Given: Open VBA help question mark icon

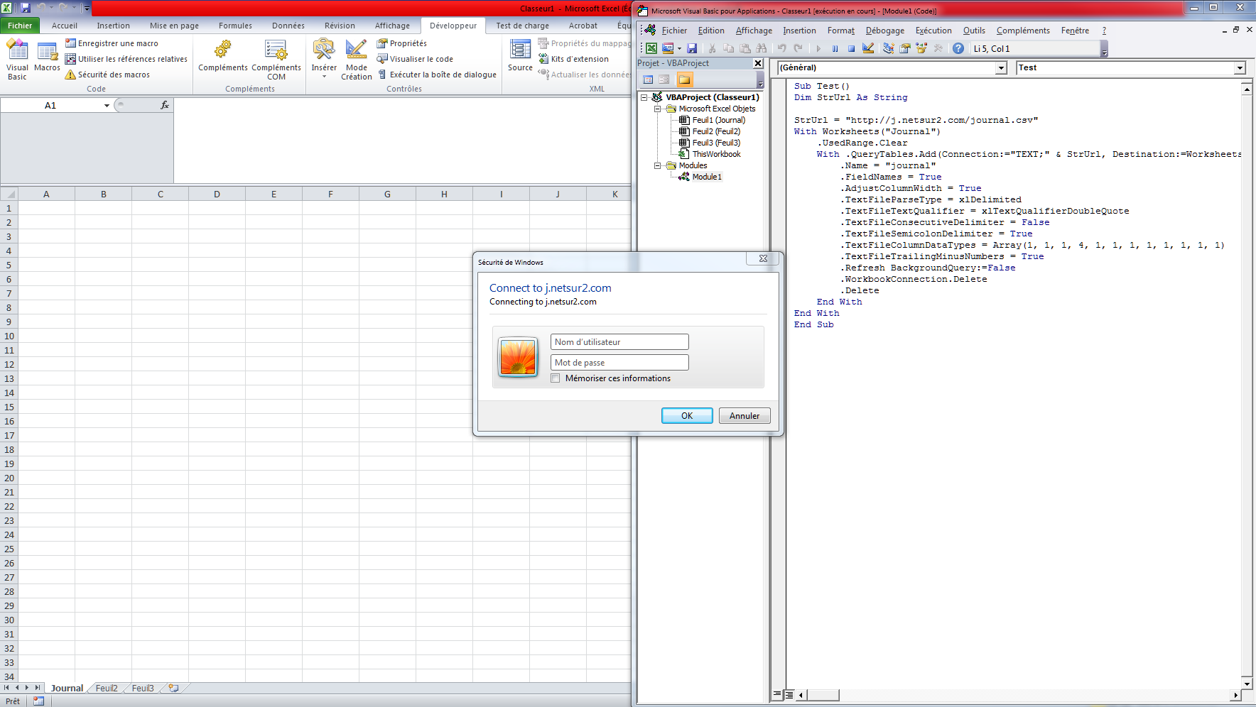Looking at the screenshot, I should click(958, 48).
